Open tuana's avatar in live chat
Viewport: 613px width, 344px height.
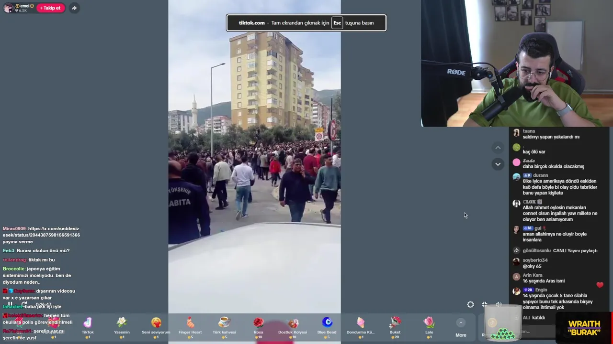516,133
